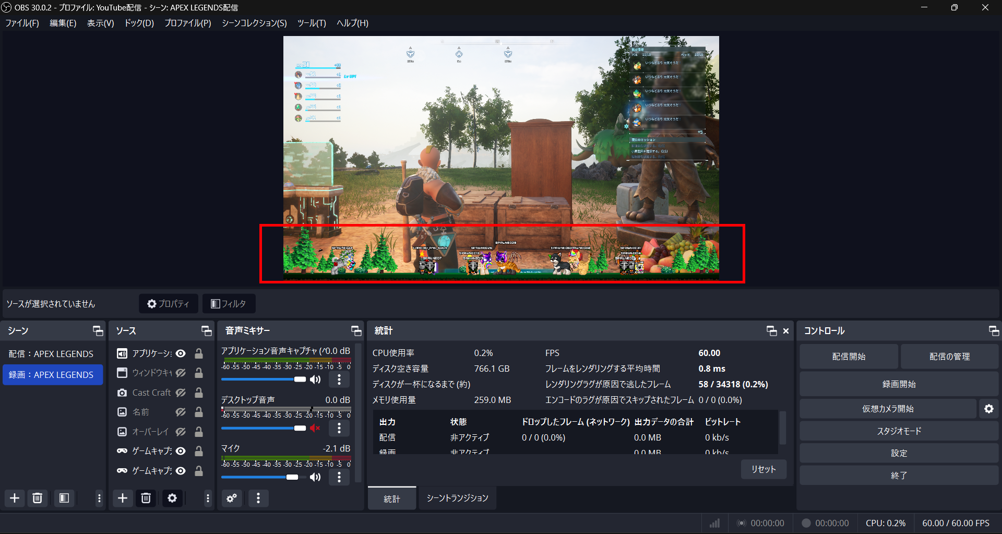Screen dimensions: 1002x534
Task: Hide the ゲームキャプチャ source with its eye toggle
Action: click(181, 451)
